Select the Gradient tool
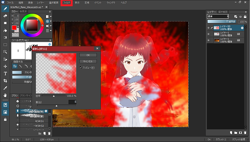The image size is (250, 142). point(5,37)
